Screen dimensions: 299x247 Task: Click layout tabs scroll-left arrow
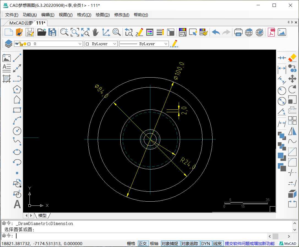[x=26, y=215]
